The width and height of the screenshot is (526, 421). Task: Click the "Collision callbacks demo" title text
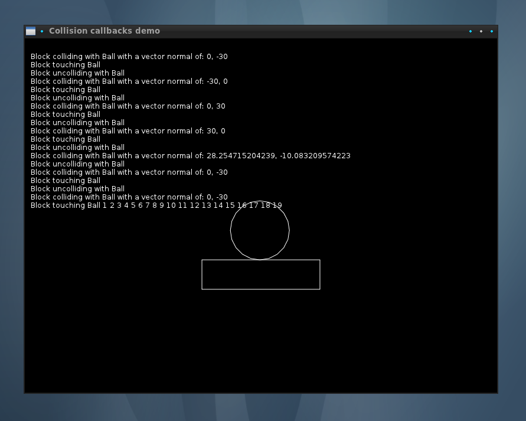click(x=104, y=31)
